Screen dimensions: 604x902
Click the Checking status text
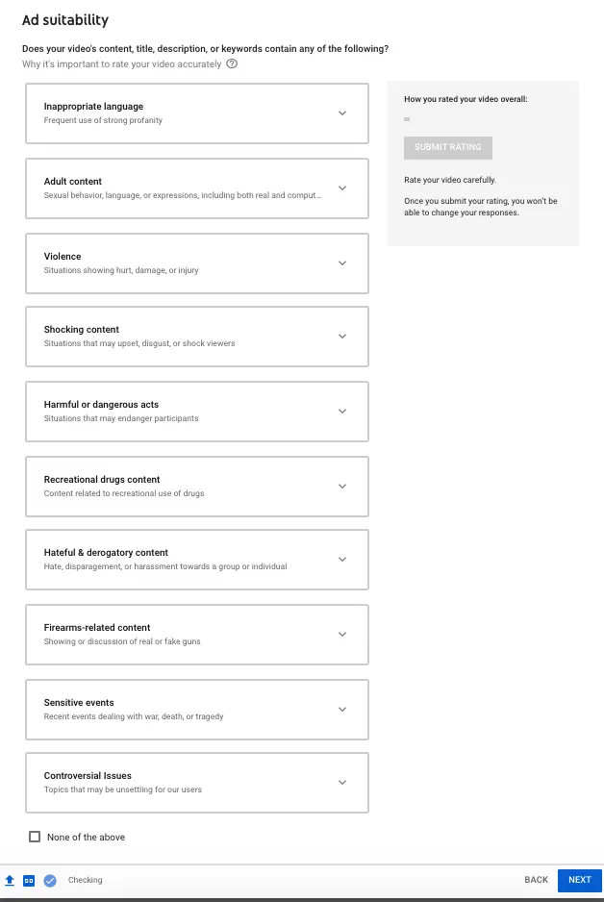[x=85, y=880]
